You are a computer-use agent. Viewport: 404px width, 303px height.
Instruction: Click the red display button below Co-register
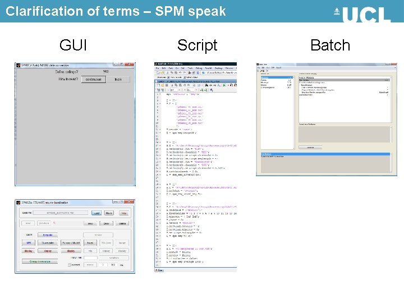pyautogui.click(x=48, y=251)
